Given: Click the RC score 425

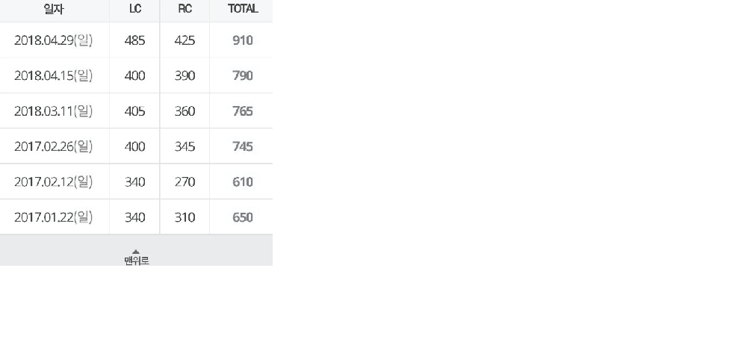Looking at the screenshot, I should [185, 40].
